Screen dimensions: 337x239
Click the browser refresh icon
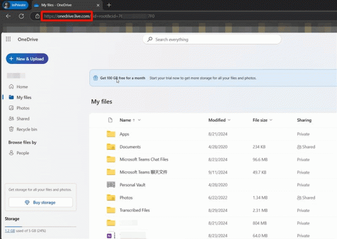click(x=21, y=16)
